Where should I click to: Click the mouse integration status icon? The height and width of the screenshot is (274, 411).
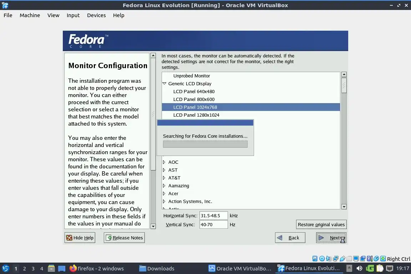376,259
